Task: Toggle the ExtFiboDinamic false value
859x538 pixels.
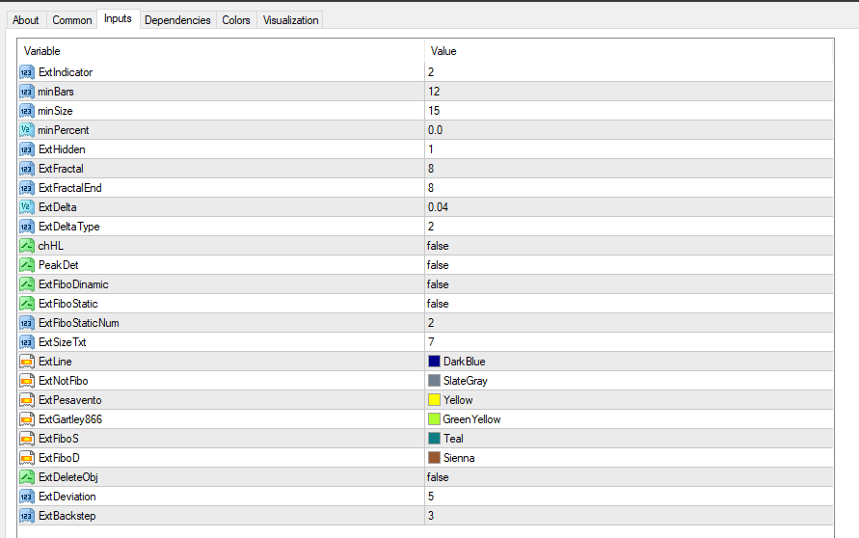Action: pos(439,284)
